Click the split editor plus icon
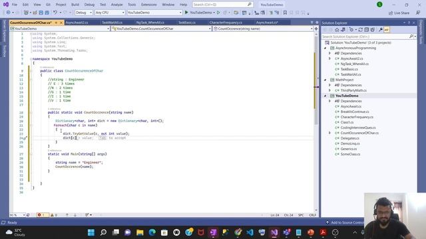The height and width of the screenshot is (239, 426). pos(316,29)
